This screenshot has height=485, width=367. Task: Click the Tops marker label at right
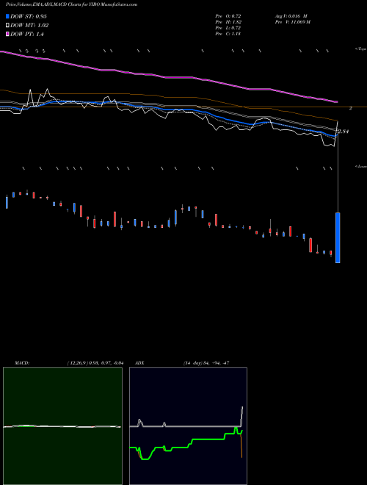[x=360, y=49]
